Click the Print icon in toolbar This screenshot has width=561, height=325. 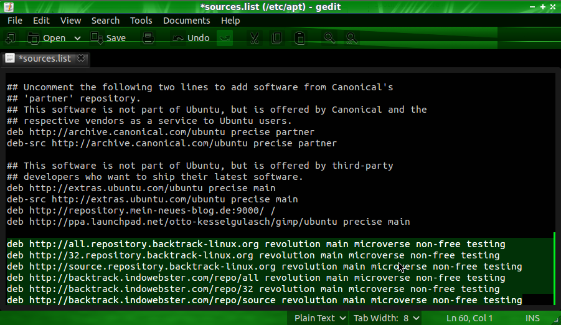148,38
